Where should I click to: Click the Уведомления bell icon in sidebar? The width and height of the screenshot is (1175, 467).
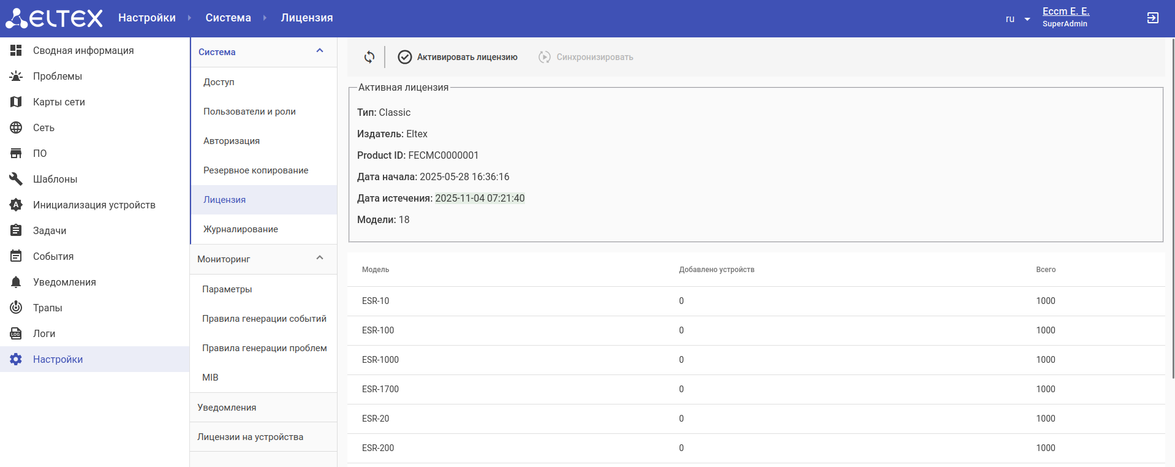tap(16, 282)
